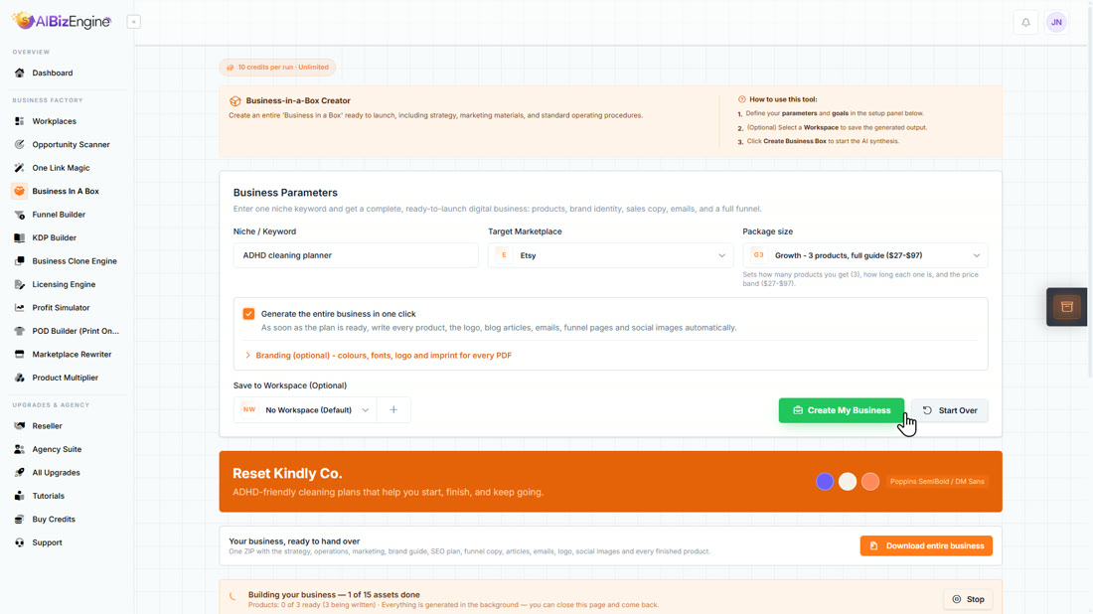
Task: Select the cream brand color swatch
Action: coord(848,482)
